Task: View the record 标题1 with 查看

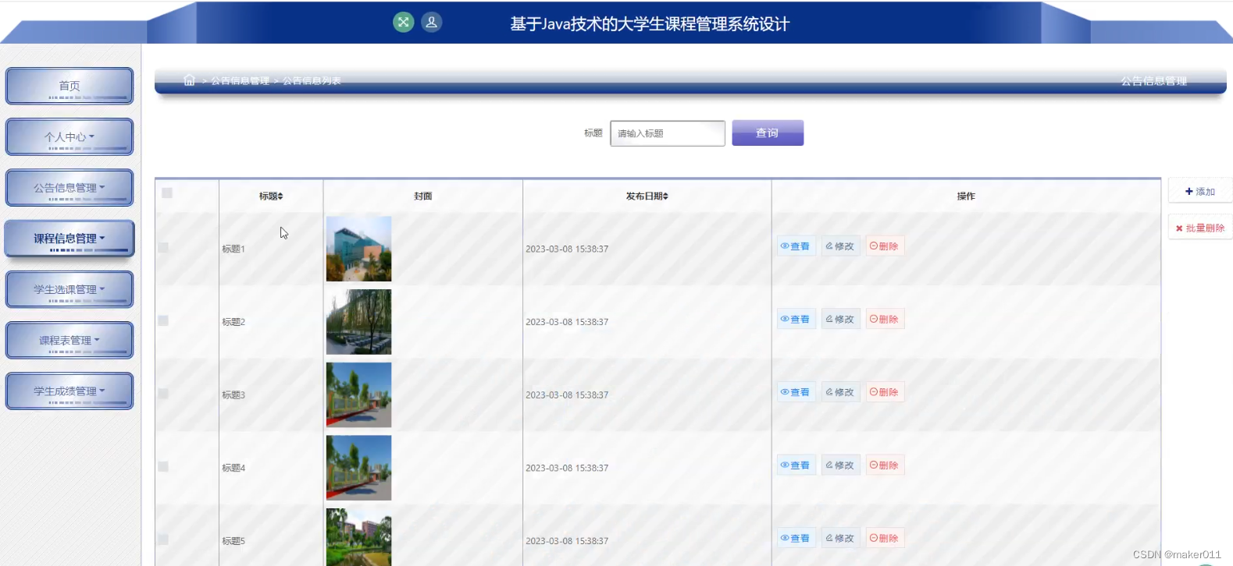Action: tap(796, 246)
